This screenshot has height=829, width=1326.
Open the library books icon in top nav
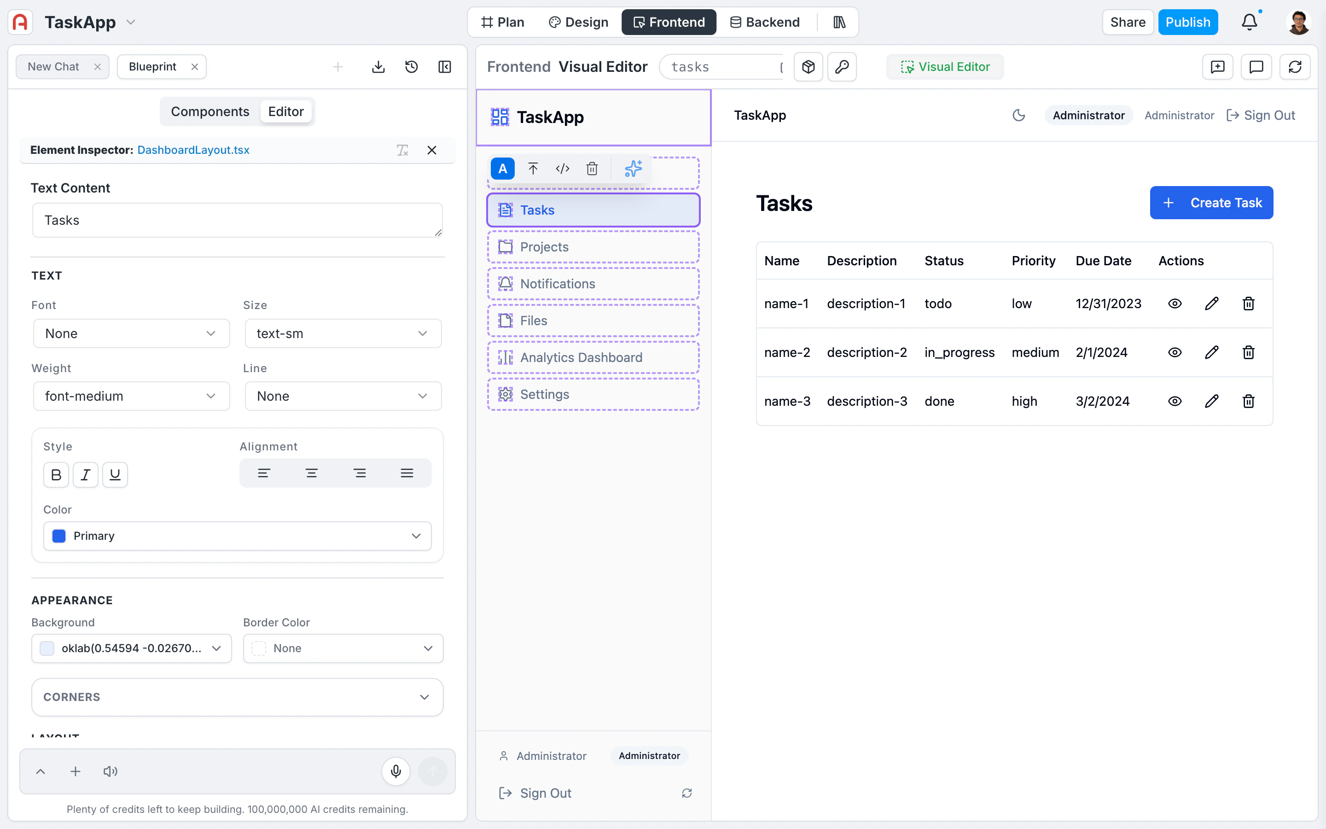[x=839, y=22]
